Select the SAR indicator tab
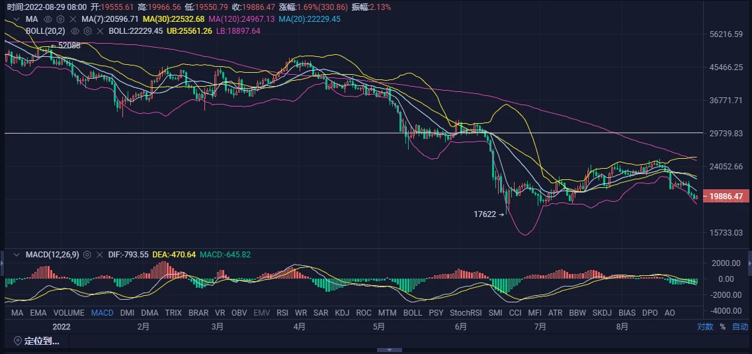This screenshot has height=354, width=752. (320, 313)
